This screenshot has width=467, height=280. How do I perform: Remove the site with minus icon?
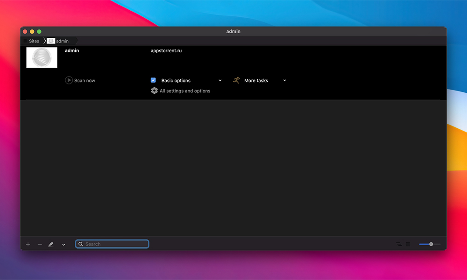(x=40, y=244)
